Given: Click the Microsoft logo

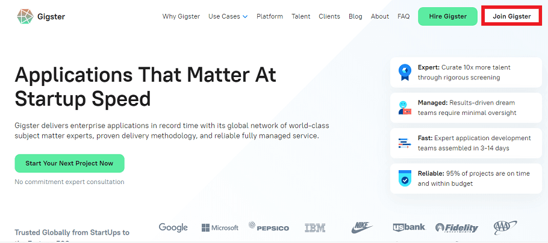Looking at the screenshot, I should click(220, 227).
